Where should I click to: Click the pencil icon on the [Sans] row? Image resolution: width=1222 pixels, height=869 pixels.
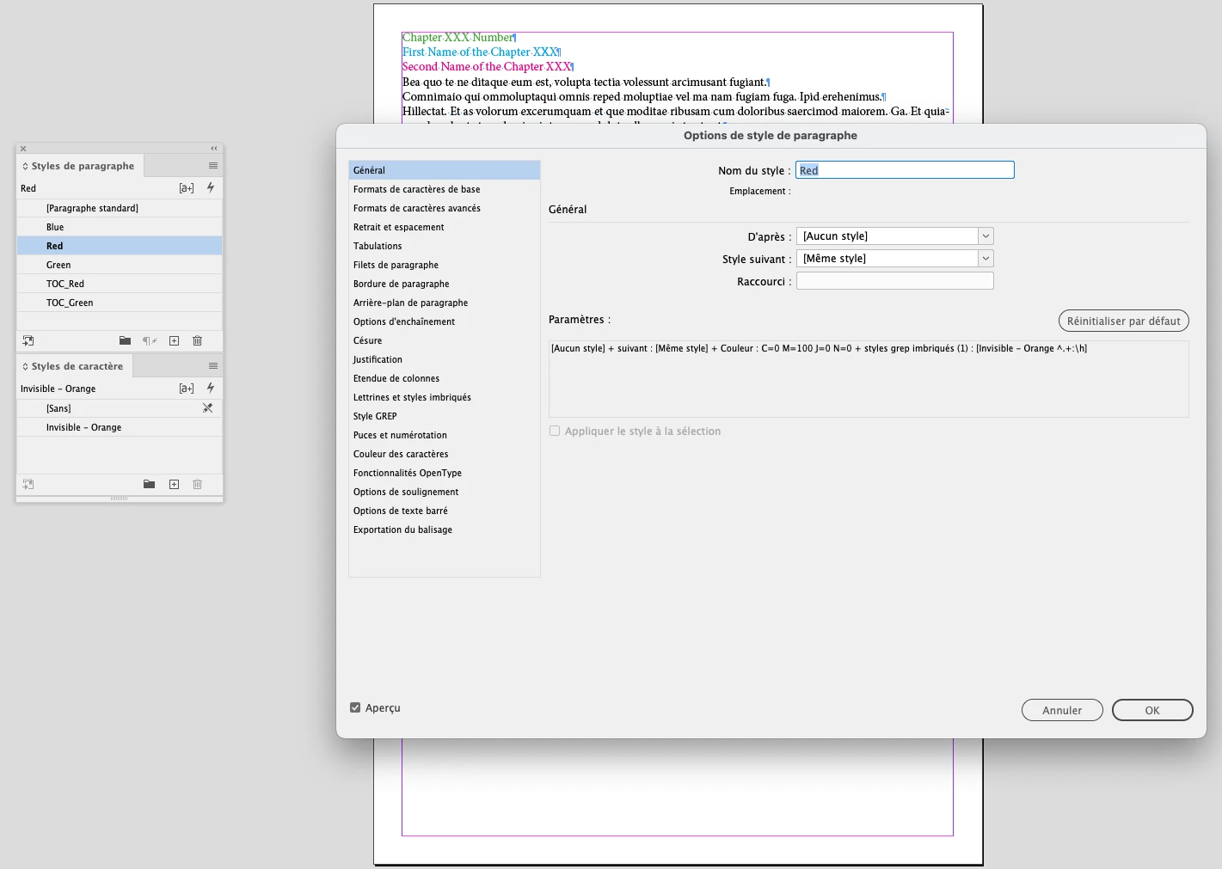pos(207,408)
